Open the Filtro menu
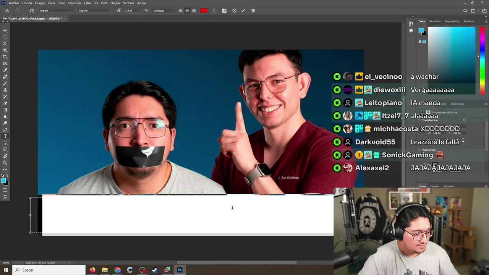The width and height of the screenshot is (489, 275). 87,3
